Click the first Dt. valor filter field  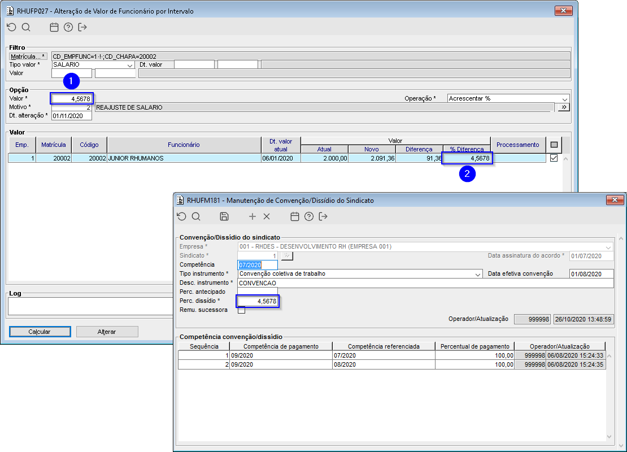(194, 64)
